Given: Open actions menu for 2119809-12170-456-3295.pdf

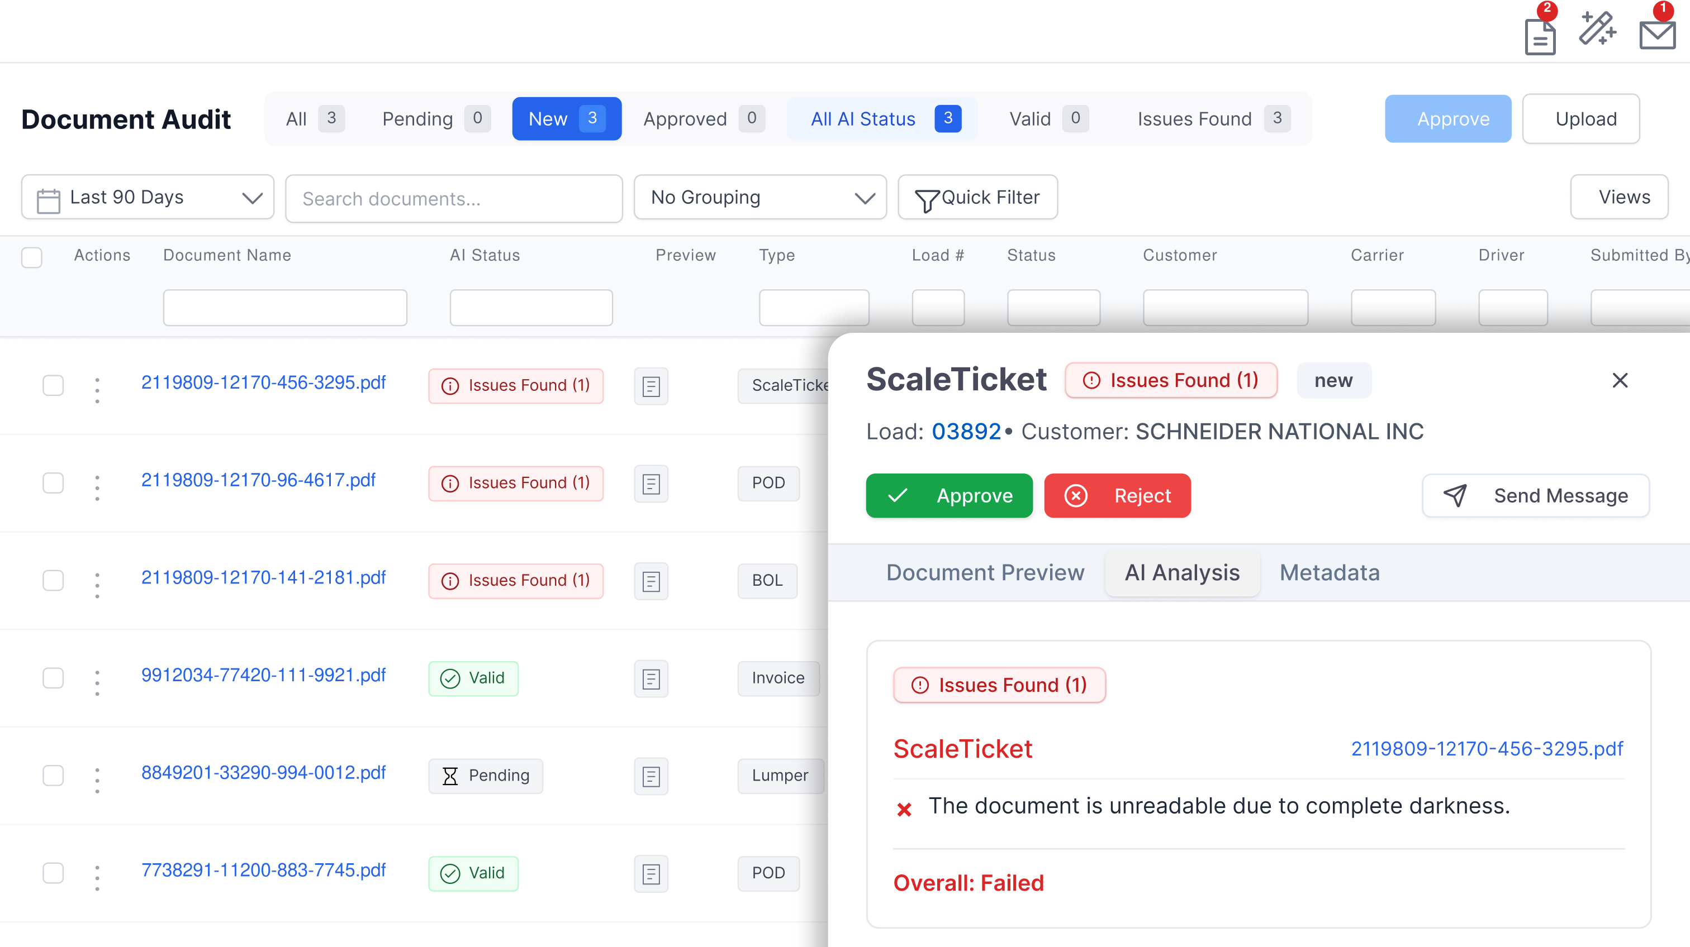Looking at the screenshot, I should click(x=97, y=390).
